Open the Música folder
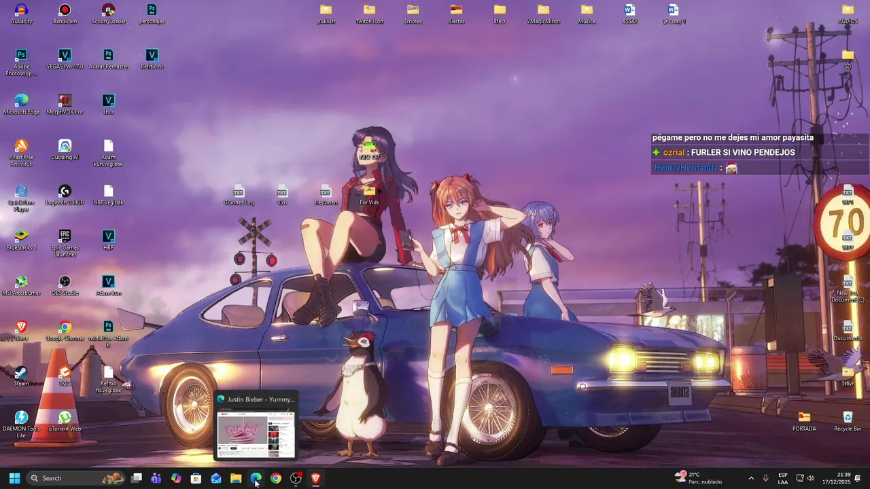Screen dimensions: 870x489 [x=587, y=14]
